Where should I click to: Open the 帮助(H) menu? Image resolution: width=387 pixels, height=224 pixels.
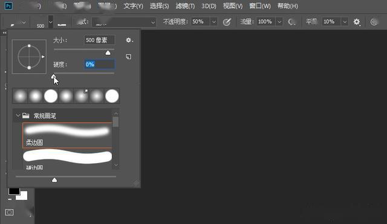point(288,6)
